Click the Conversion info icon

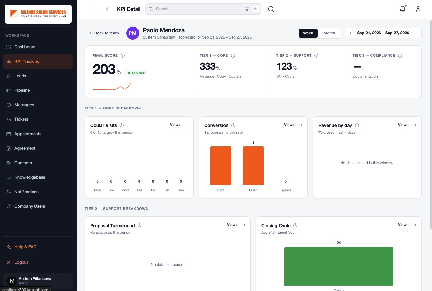(233, 125)
